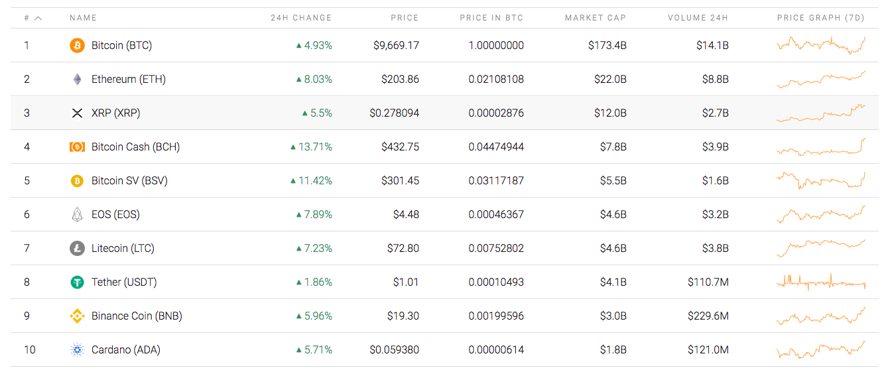This screenshot has height=374, width=888.
Task: Click the Cardano (ADA) logo
Action: click(78, 349)
